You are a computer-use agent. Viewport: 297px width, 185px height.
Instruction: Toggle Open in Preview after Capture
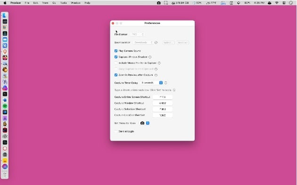pyautogui.click(x=116, y=75)
